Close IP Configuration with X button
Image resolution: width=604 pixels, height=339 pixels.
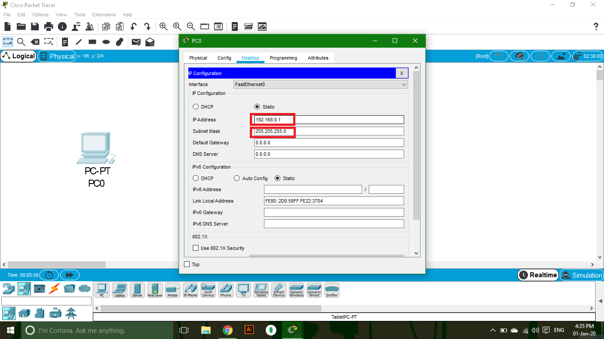[401, 73]
